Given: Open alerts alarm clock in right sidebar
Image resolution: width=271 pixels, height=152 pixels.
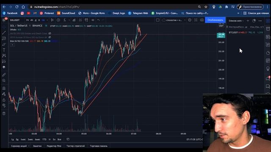Looking at the screenshot, I should [268, 29].
